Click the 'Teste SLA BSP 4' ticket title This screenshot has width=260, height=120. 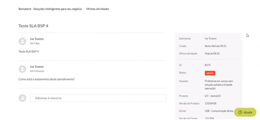pyautogui.click(x=33, y=26)
